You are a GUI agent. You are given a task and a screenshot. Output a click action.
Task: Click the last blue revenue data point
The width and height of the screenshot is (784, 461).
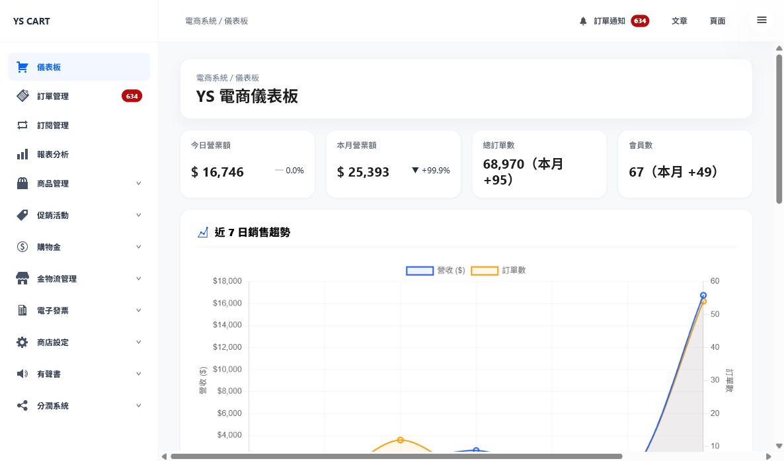[x=703, y=296]
